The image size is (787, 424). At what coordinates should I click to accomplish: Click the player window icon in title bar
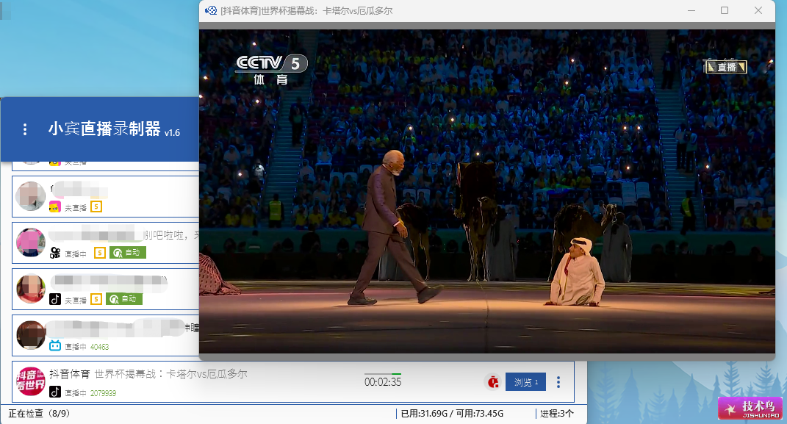point(211,10)
